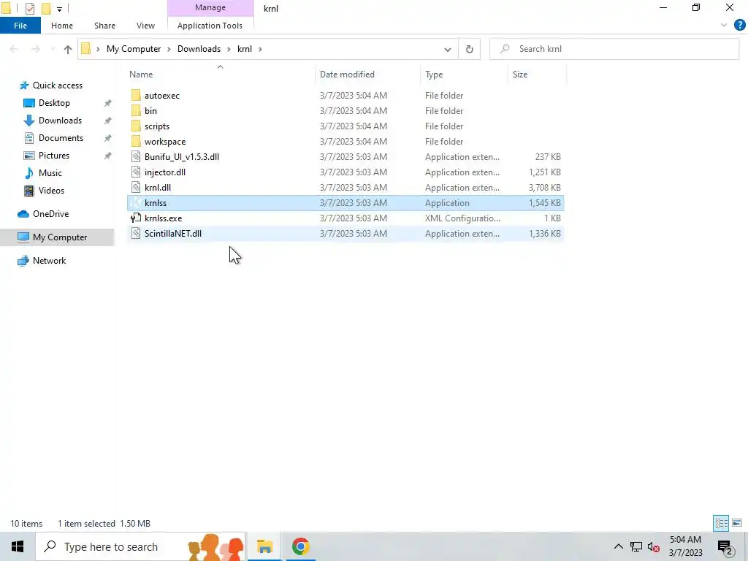Open the address bar history dropdown
Screen dimensions: 748x561
448,49
